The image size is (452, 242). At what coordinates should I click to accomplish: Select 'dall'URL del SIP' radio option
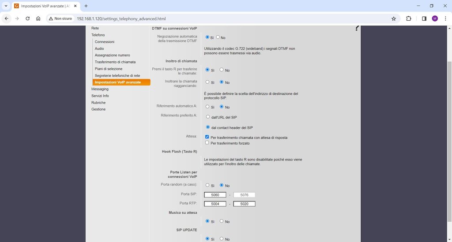tap(207, 117)
